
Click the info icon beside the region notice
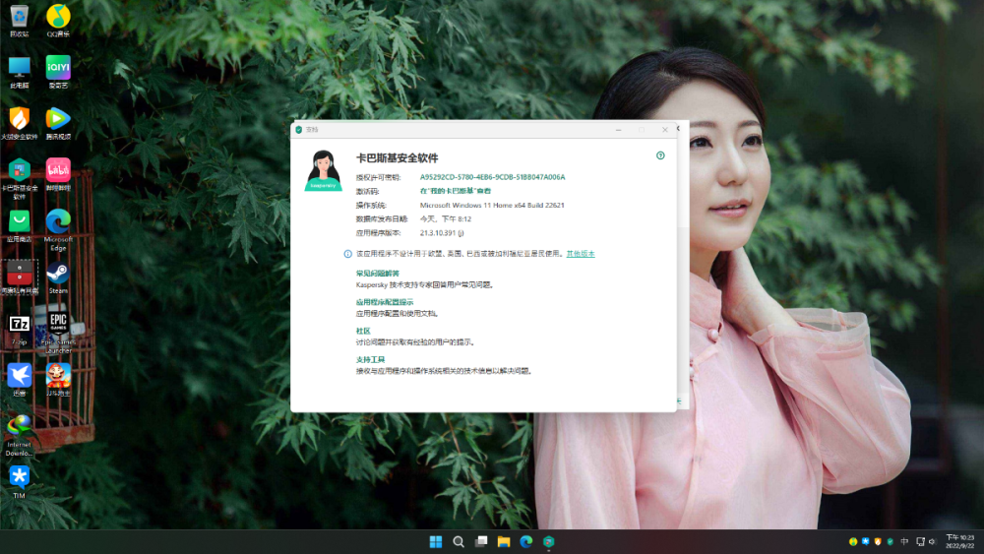(x=347, y=254)
